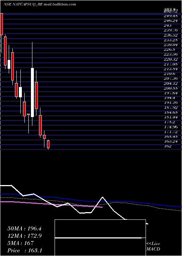Click the 5MA : 167 value
Viewport: 182px width, 256px height.
20,243
